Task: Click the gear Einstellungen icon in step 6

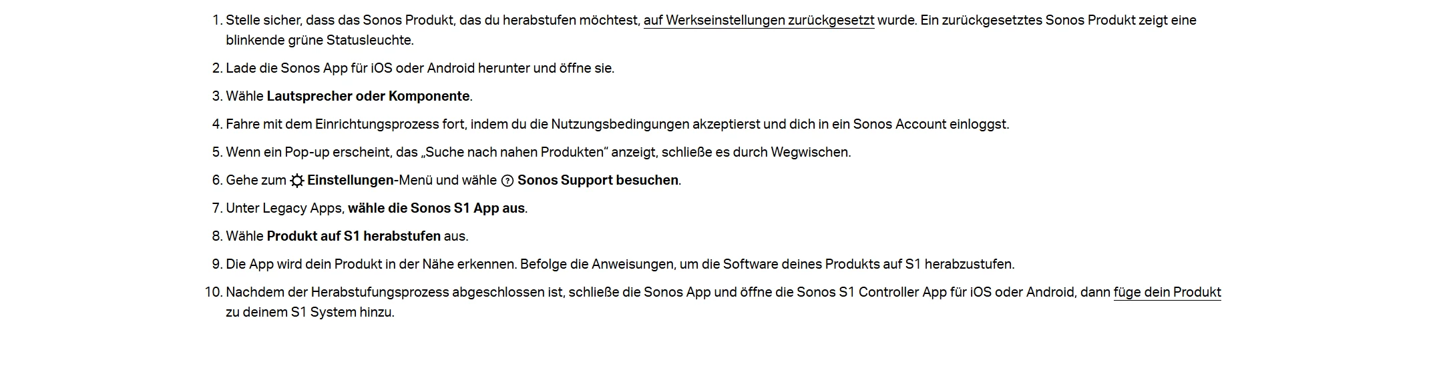Action: (297, 181)
